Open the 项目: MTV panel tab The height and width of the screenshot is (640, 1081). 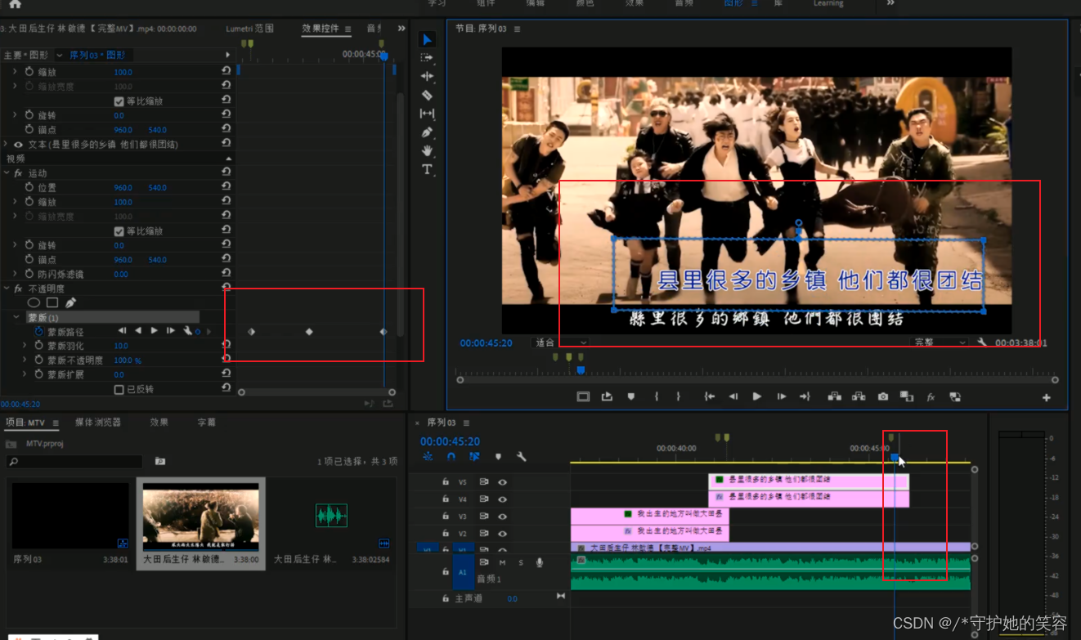pyautogui.click(x=25, y=423)
